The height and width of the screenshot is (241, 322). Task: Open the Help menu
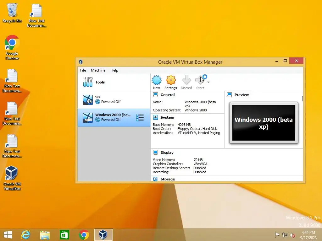pos(114,70)
